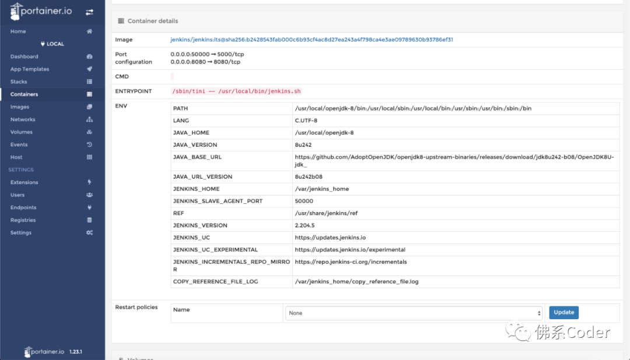Click the portainer.io footer logo
This screenshot has width=630, height=360.
tap(44, 352)
